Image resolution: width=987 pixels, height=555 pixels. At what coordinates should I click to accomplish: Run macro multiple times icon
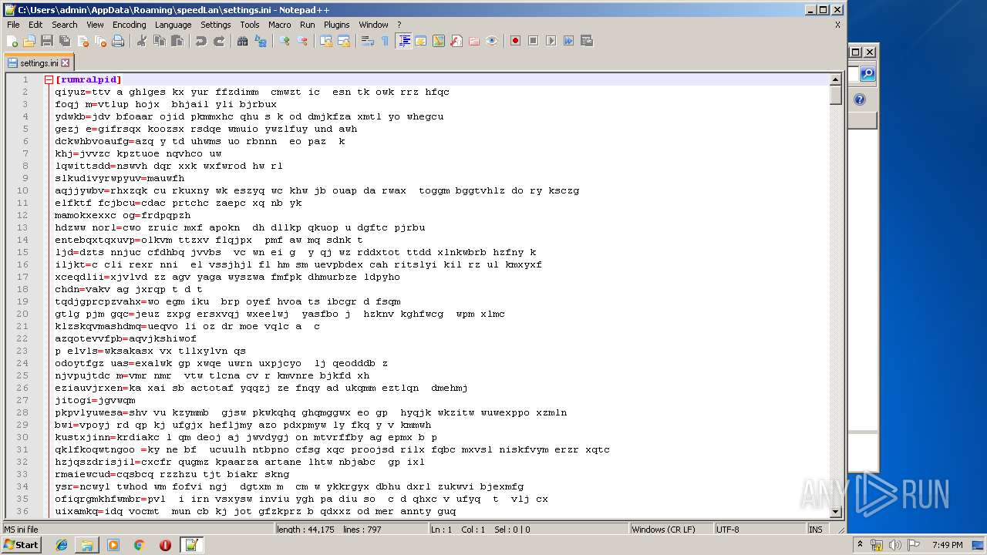568,41
